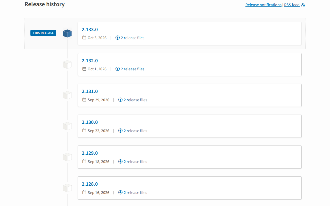Open version 2.129.0 release
The width and height of the screenshot is (330, 206).
(x=90, y=153)
